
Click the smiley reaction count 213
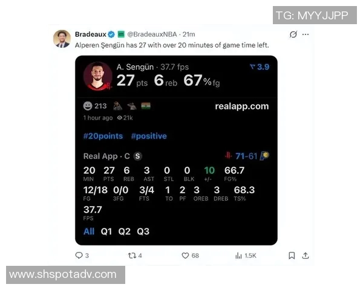tap(95, 106)
